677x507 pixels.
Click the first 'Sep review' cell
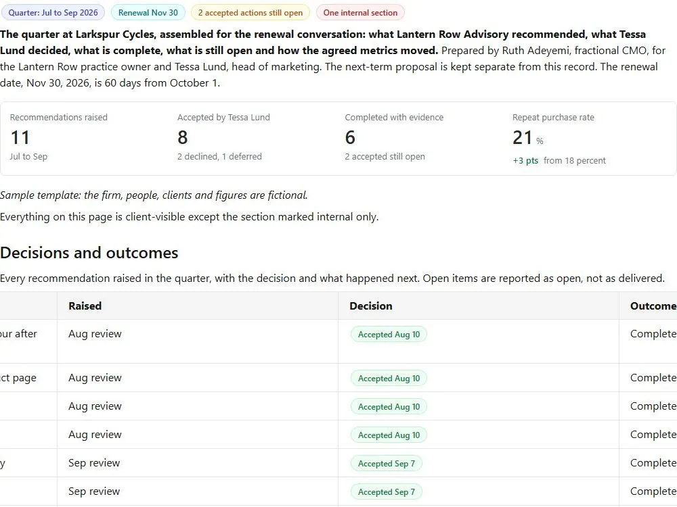pos(94,463)
